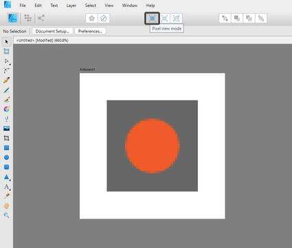292x248 pixels.
Task: Open the Edit menu
Action: click(x=38, y=6)
